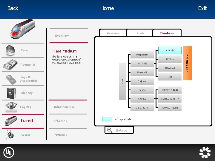Select the Core category label

pos(24,50)
